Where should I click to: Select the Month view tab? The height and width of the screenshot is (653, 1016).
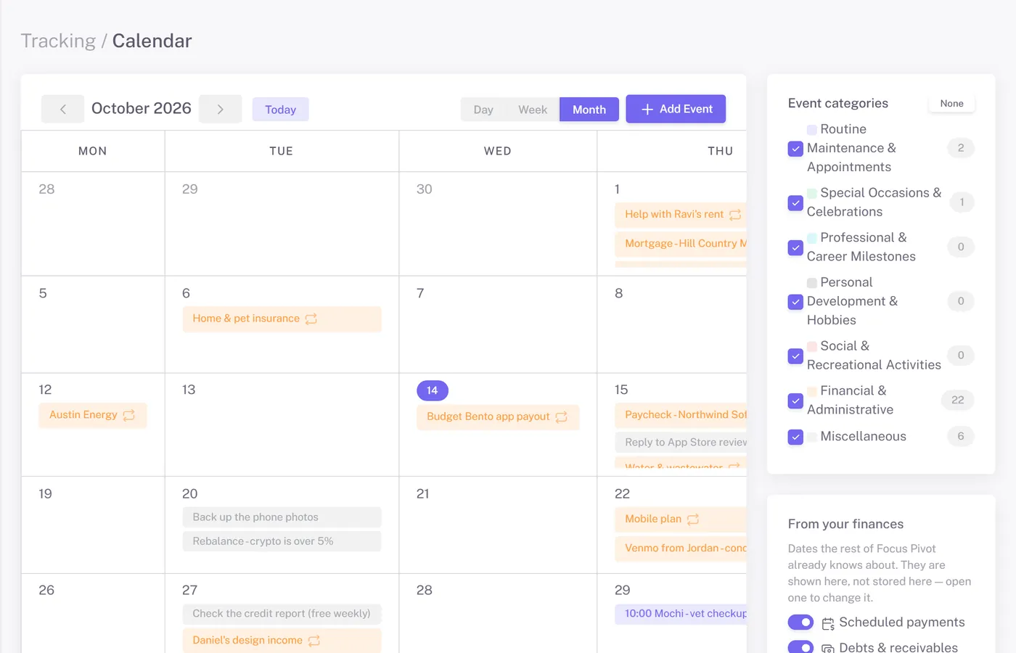coord(589,110)
